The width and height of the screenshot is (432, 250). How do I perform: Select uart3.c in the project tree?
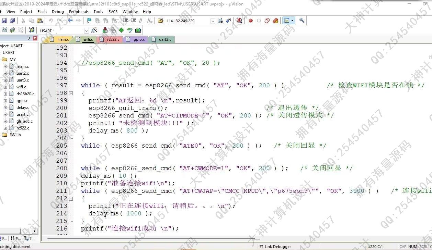click(23, 80)
